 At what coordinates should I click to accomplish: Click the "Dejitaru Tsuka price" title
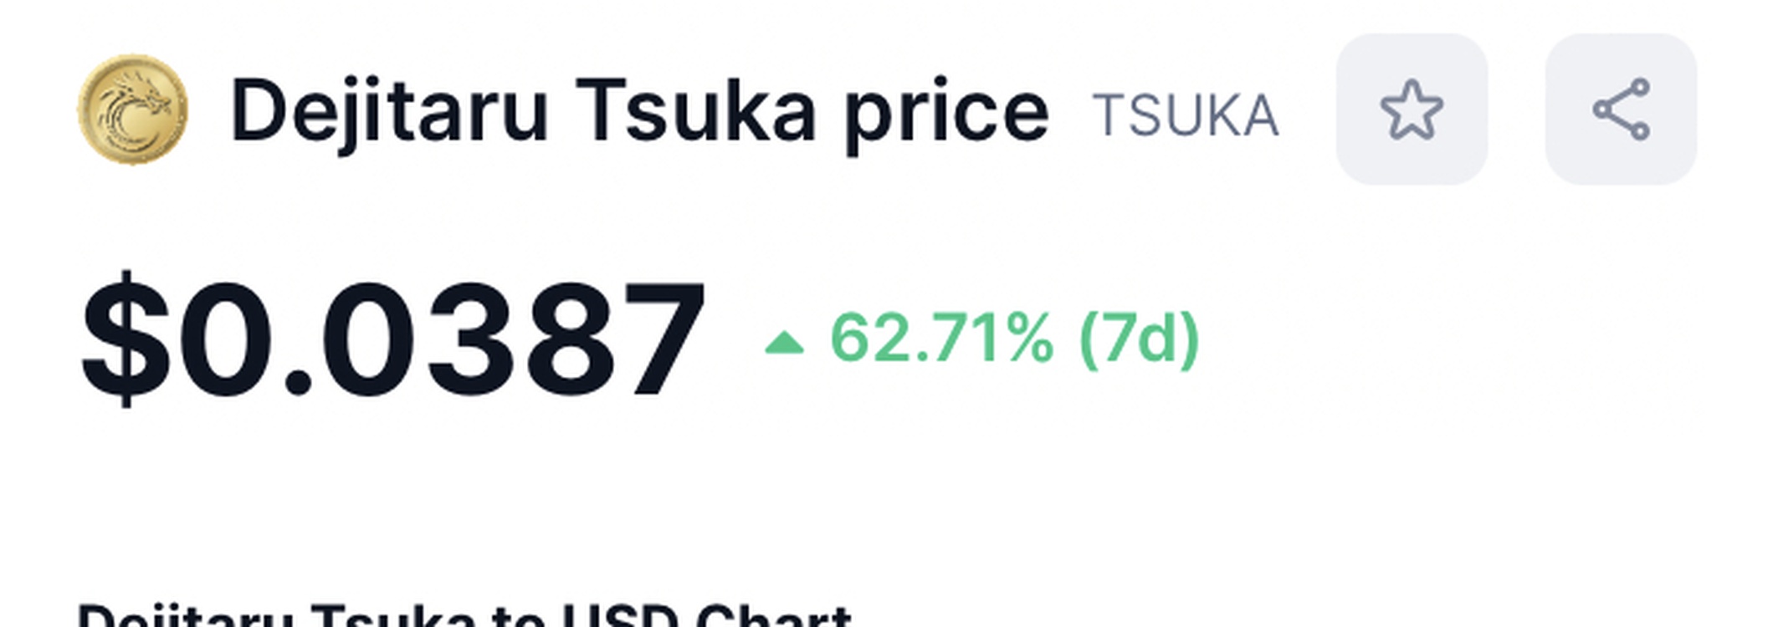(x=639, y=111)
